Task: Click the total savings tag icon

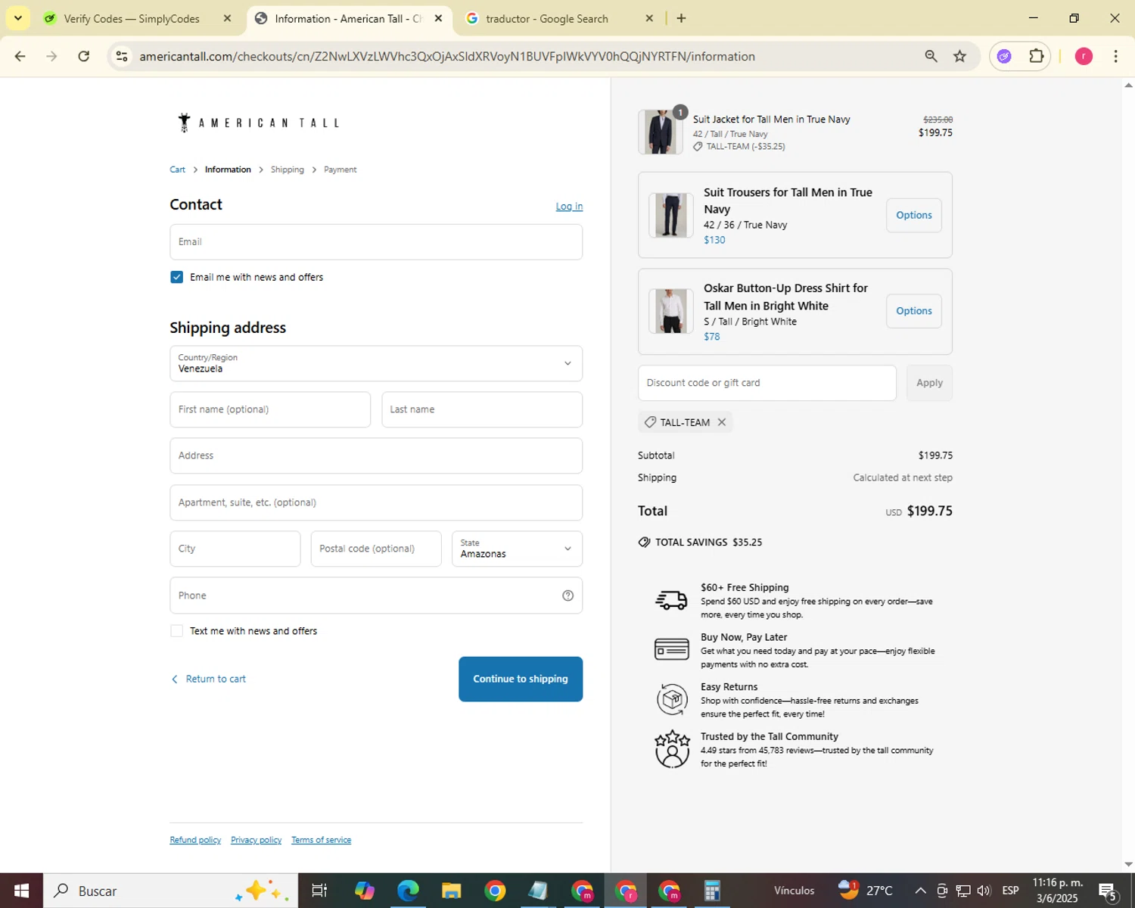Action: pos(644,542)
